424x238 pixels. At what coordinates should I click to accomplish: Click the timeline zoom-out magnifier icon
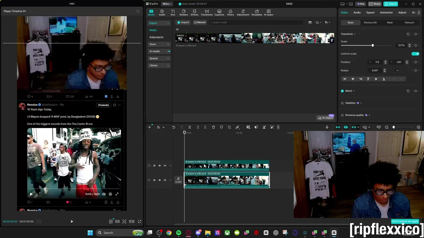pos(387,127)
